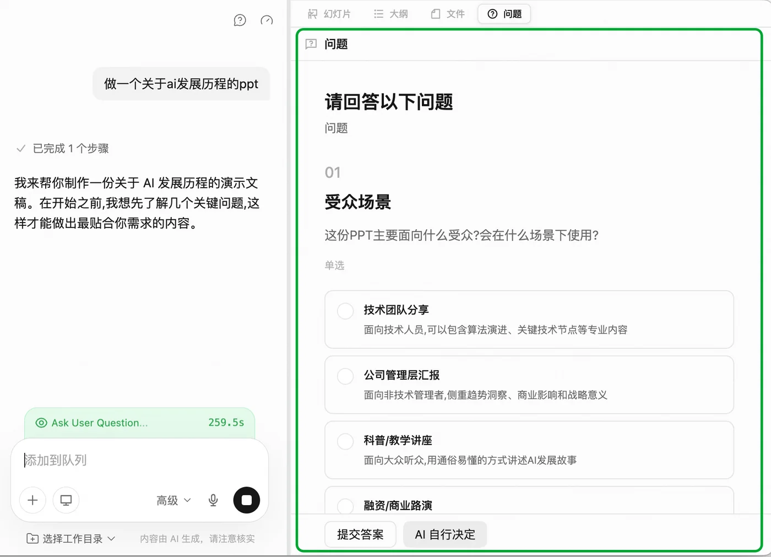Select the 科普/教学讲座 radio option
Image resolution: width=771 pixels, height=557 pixels.
pyautogui.click(x=345, y=441)
